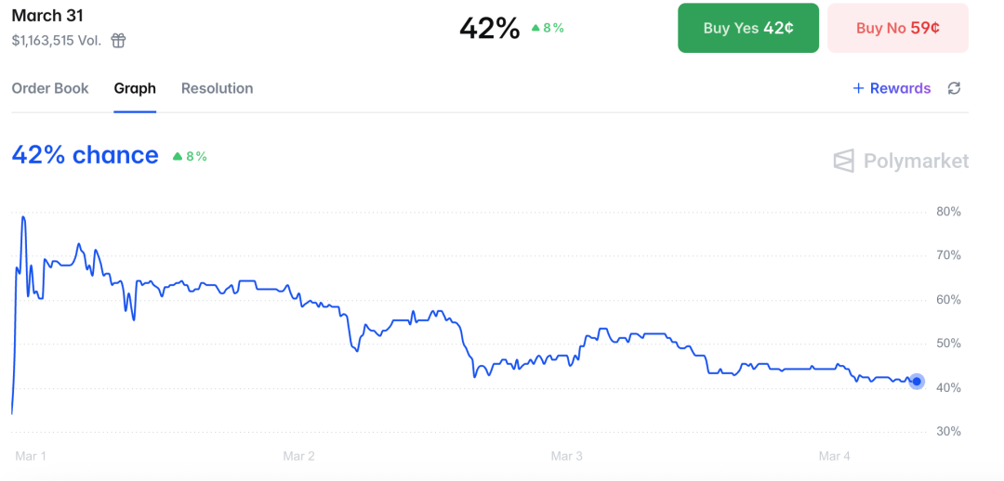Click the Mar 1 date label on the axis
The height and width of the screenshot is (481, 1004).
click(x=31, y=456)
